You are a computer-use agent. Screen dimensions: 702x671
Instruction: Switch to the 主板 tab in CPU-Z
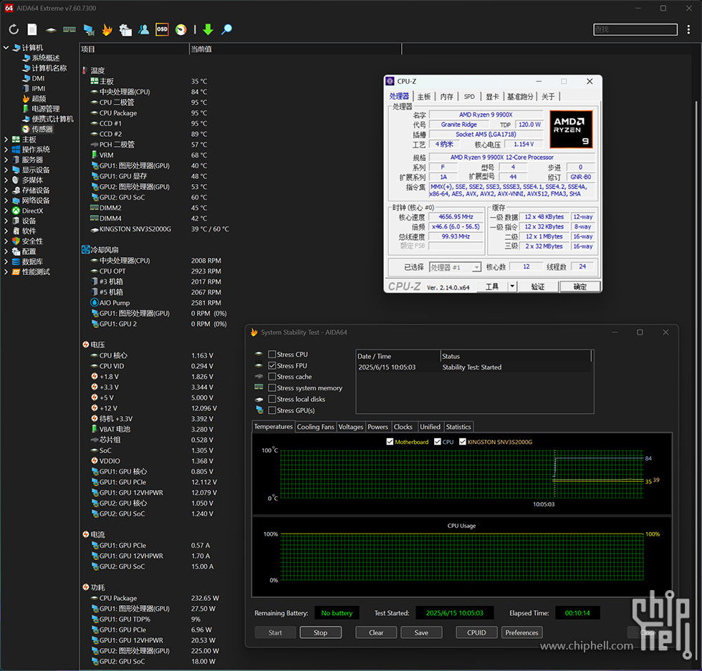423,97
